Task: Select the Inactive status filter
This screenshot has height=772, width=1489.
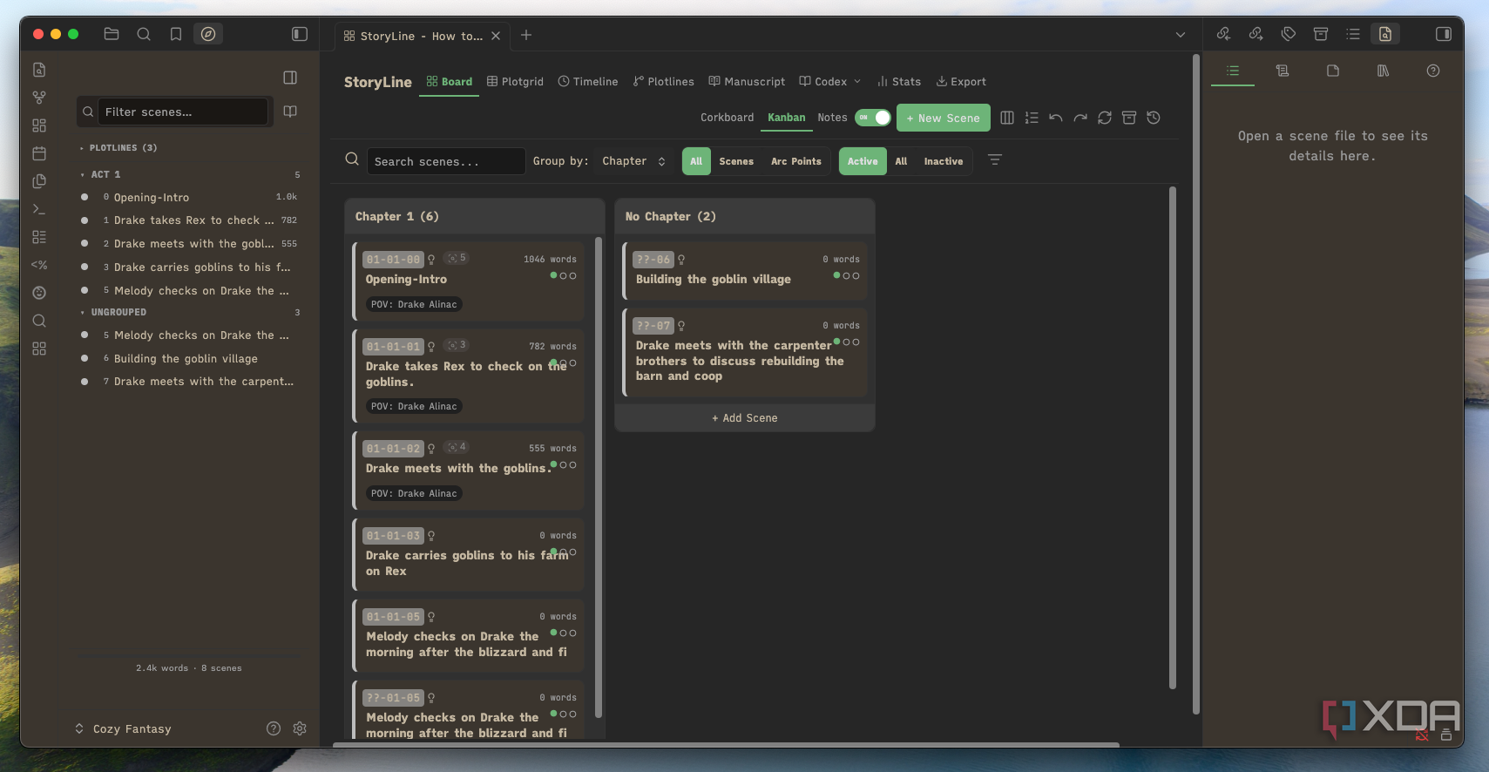Action: (944, 161)
